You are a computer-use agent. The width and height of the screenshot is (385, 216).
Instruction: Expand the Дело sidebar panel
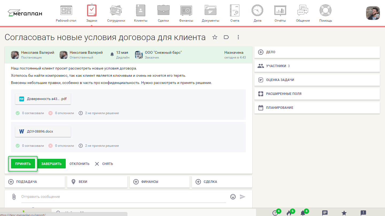(317, 52)
